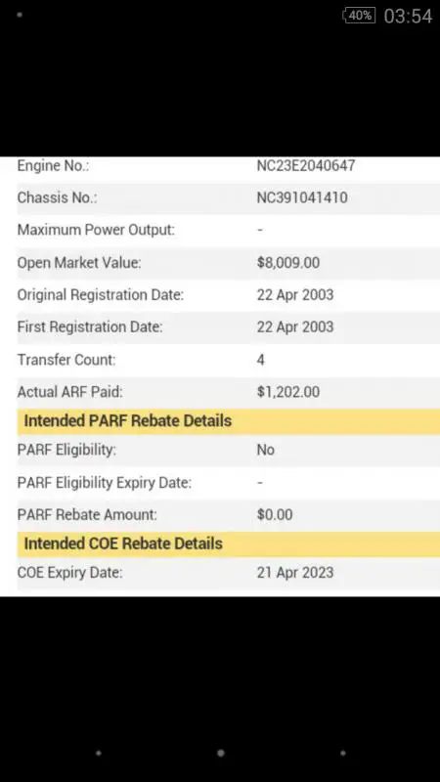Viewport: 440px width, 782px height.
Task: Select the Intended COE Rebate Details header
Action: click(x=229, y=543)
